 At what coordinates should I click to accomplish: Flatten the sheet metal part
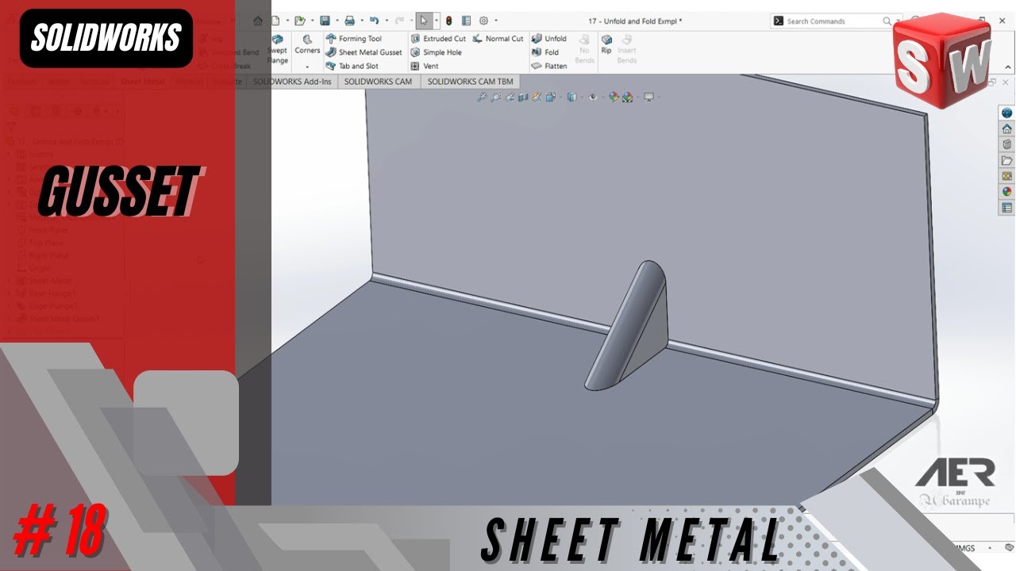tap(549, 66)
